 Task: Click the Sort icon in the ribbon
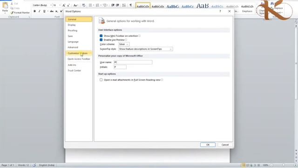coord(124,5)
